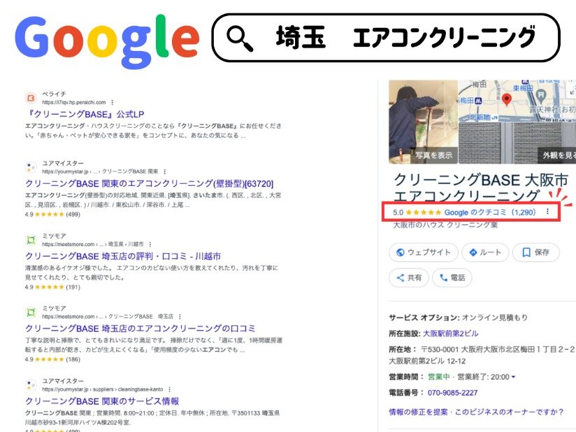This screenshot has width=576, height=432.
Task: Click the 共有 share button
Action: tap(409, 278)
